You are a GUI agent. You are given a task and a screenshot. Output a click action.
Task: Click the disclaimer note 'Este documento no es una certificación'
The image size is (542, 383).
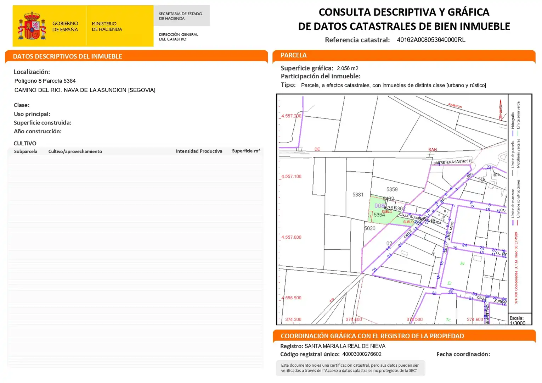point(350,368)
